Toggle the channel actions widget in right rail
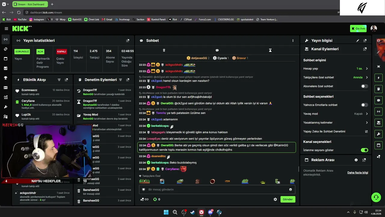The height and width of the screenshot is (217, 385). coord(379,123)
